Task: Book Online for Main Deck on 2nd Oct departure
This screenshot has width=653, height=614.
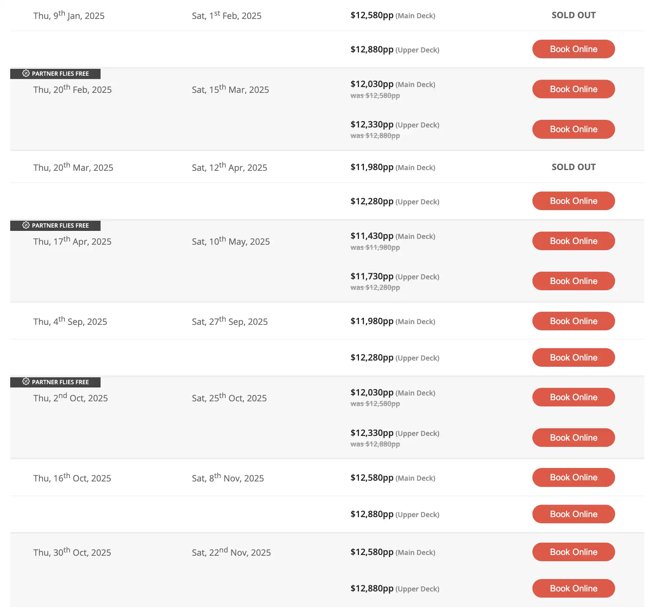Action: point(573,397)
